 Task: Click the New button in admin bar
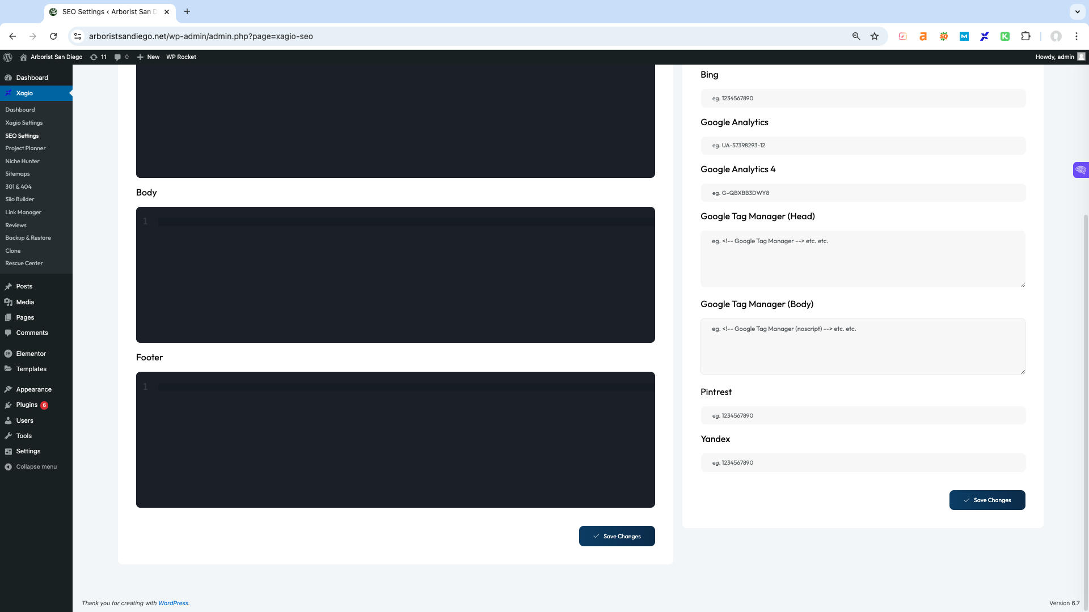(148, 57)
